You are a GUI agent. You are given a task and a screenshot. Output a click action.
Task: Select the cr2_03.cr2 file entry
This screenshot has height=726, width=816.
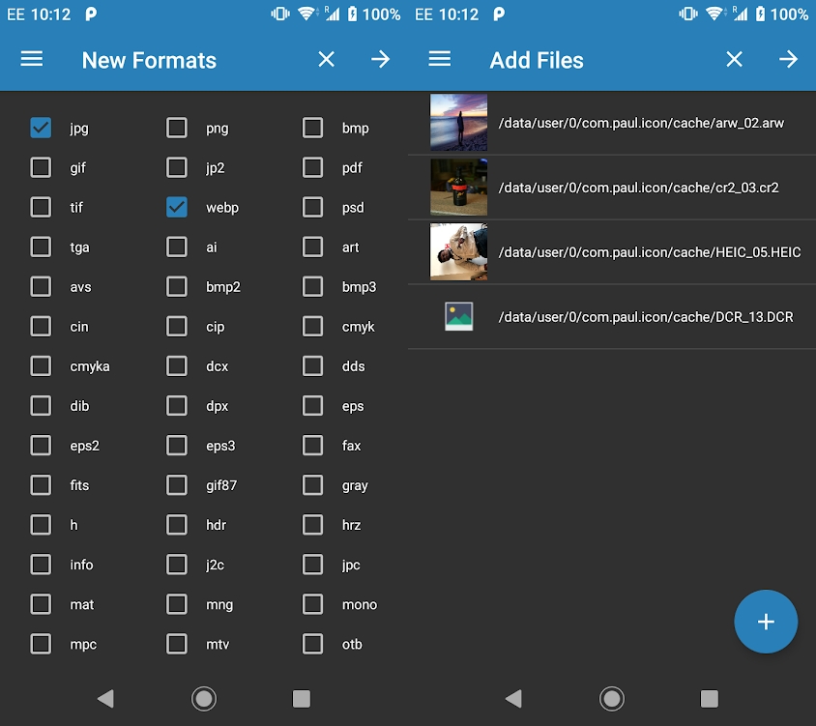click(x=638, y=188)
